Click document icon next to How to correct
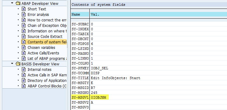The image size is (227, 110). 23,20
